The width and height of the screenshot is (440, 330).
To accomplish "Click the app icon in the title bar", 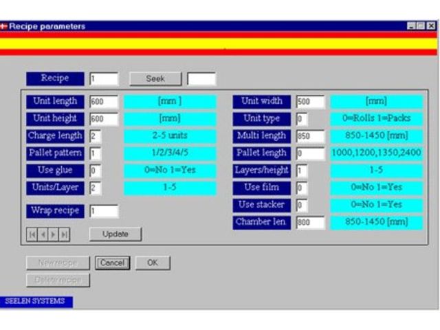I will (4, 26).
